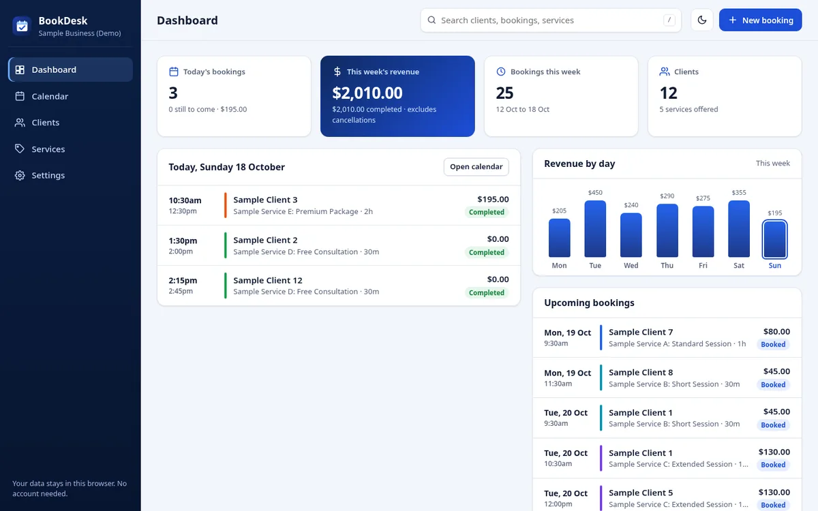
Task: Click Booked badge for Sample Client 7
Action: coord(774,345)
